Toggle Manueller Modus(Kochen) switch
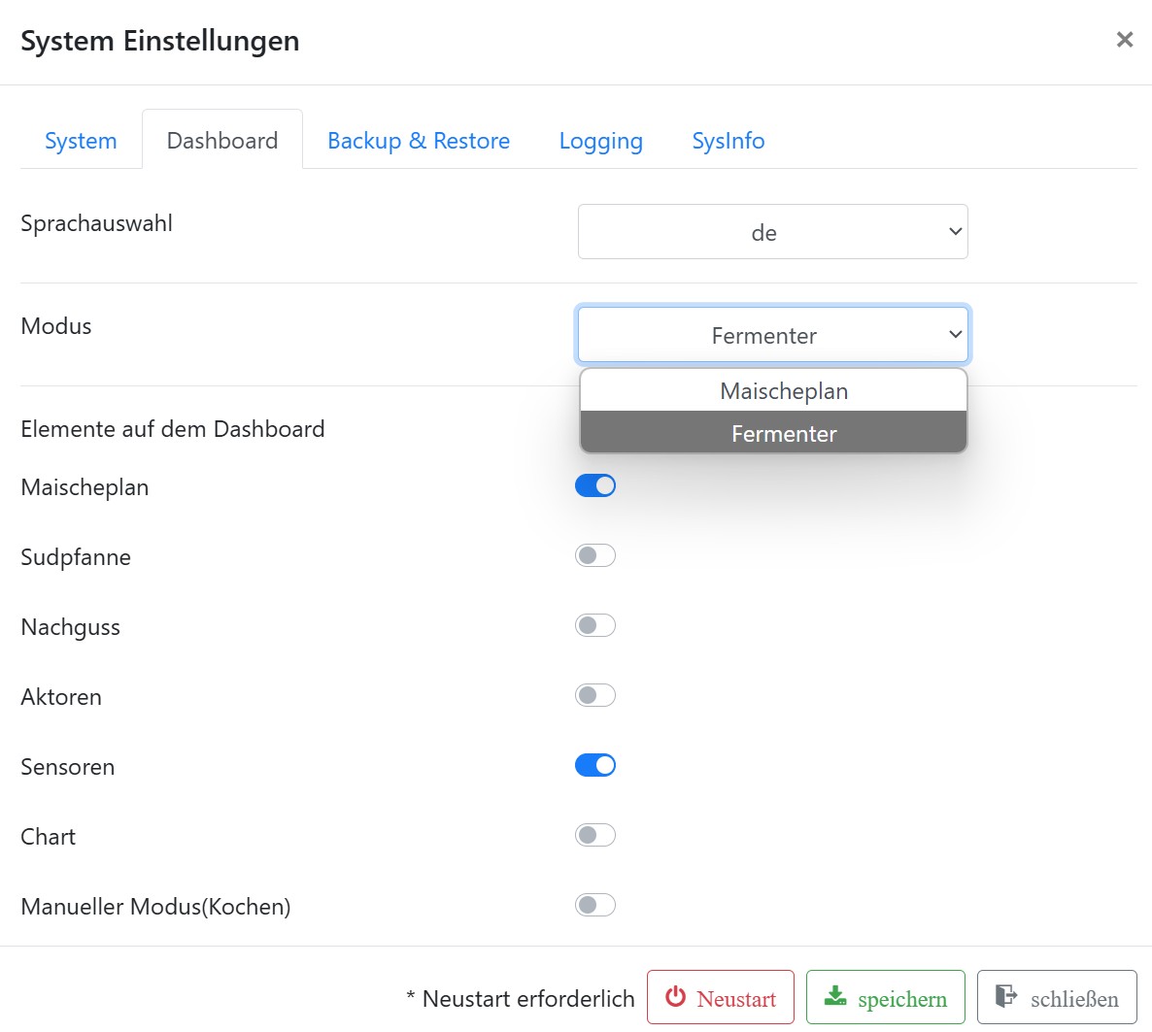The height and width of the screenshot is (1032, 1152). (595, 905)
